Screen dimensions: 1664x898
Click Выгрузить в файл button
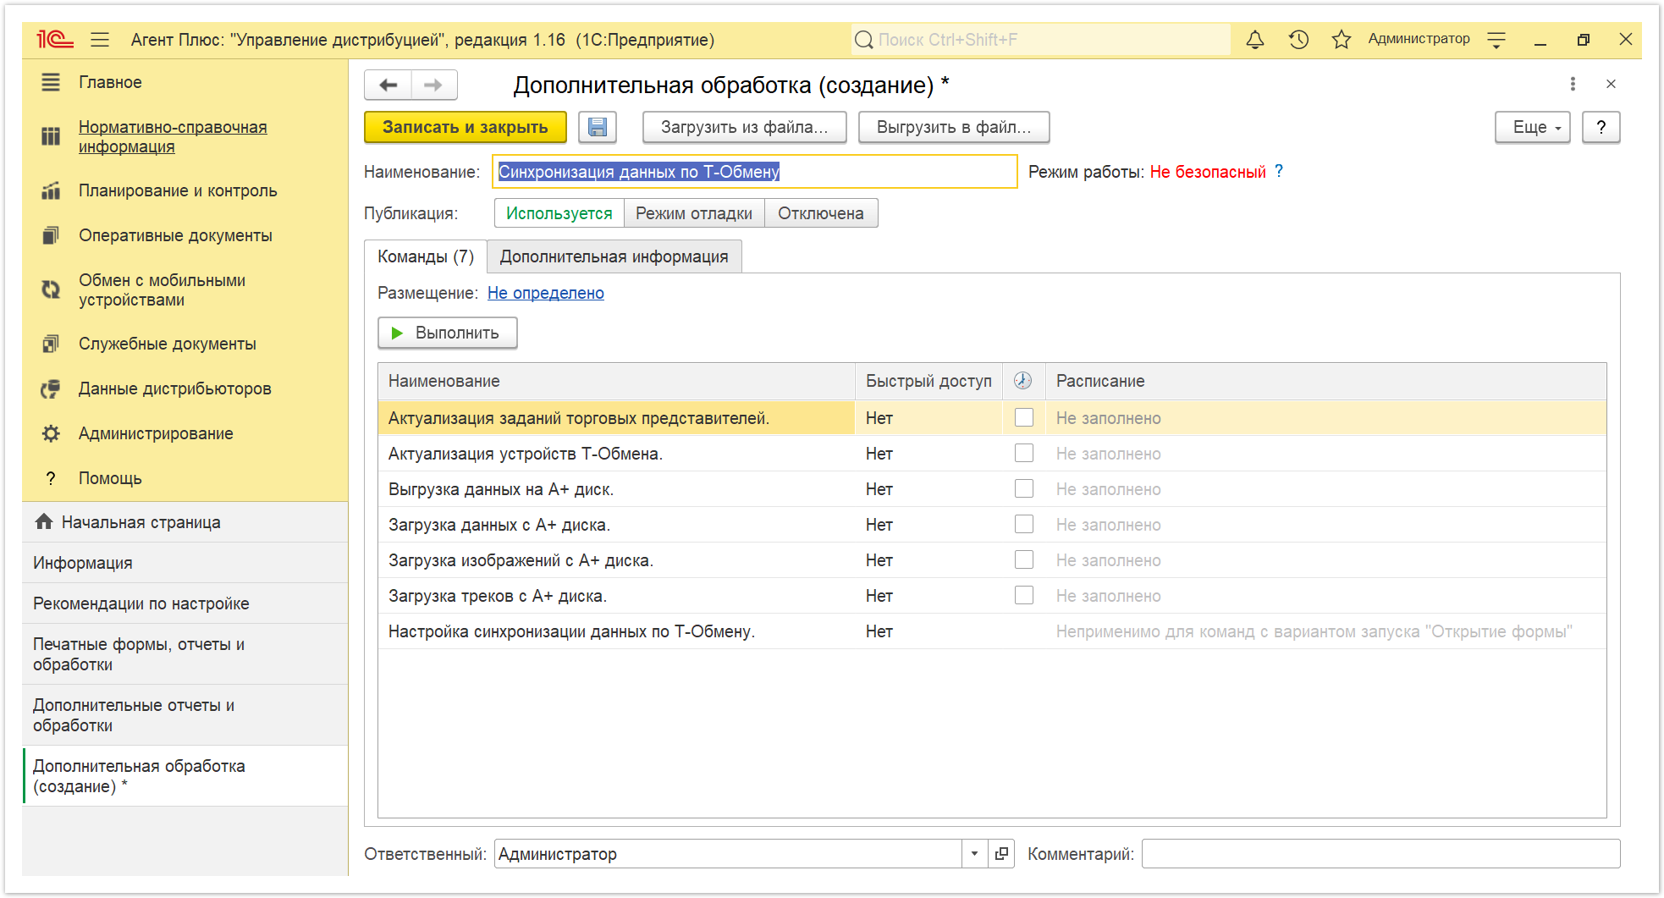click(x=954, y=127)
